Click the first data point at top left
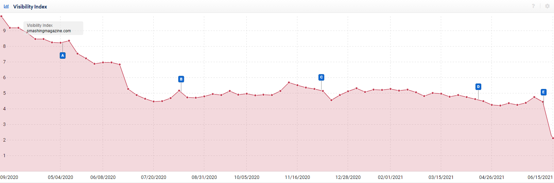This screenshot has width=554, height=183. tap(1, 16)
